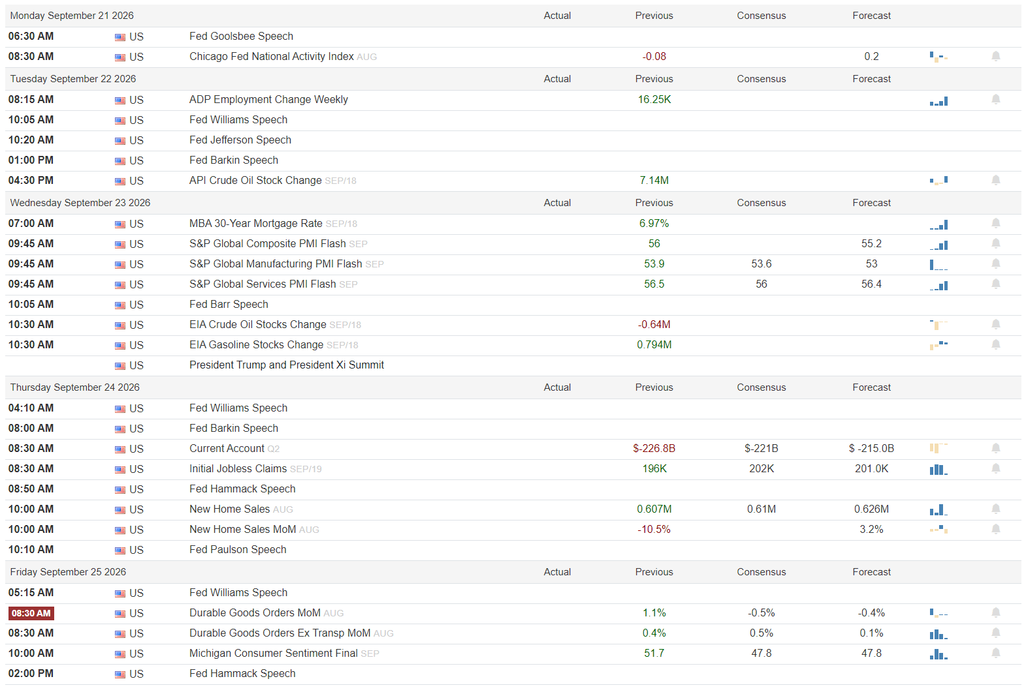Open Fed Goolsbee Speech event

[x=241, y=37]
